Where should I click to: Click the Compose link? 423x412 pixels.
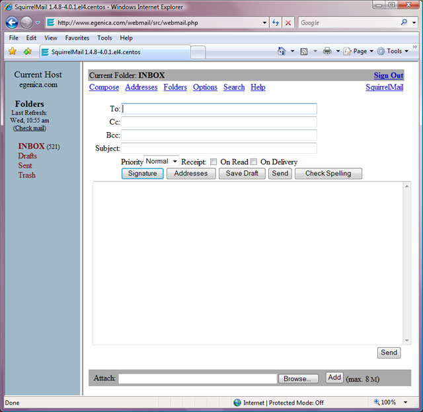104,87
